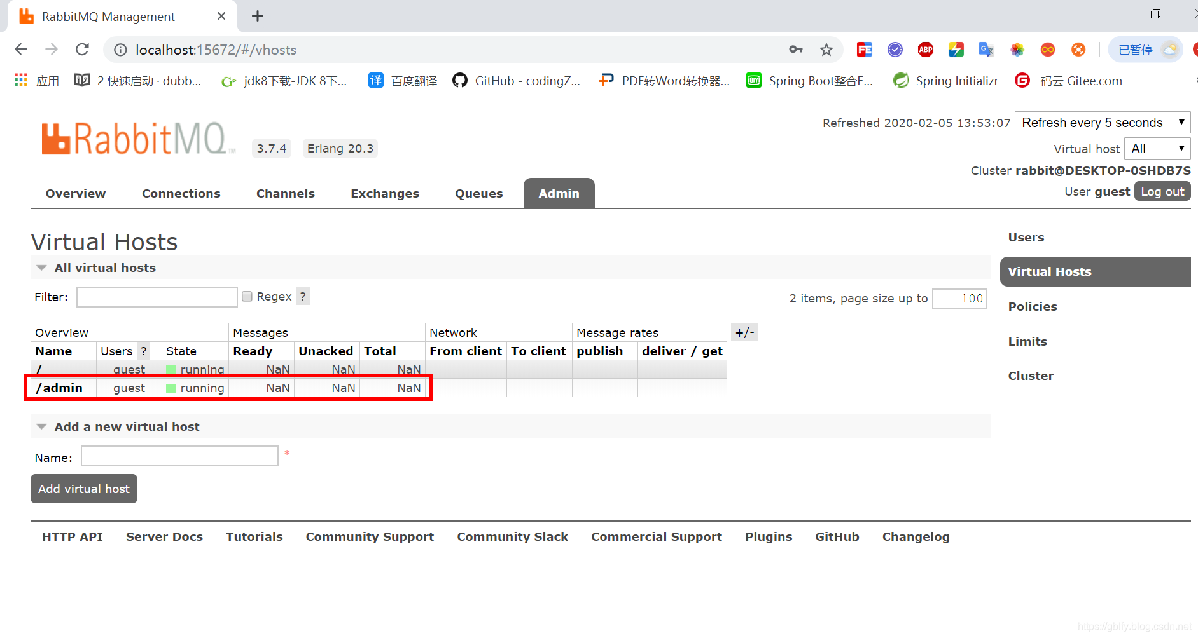Open Policies in the admin sidebar
Image resolution: width=1198 pixels, height=638 pixels.
point(1033,306)
